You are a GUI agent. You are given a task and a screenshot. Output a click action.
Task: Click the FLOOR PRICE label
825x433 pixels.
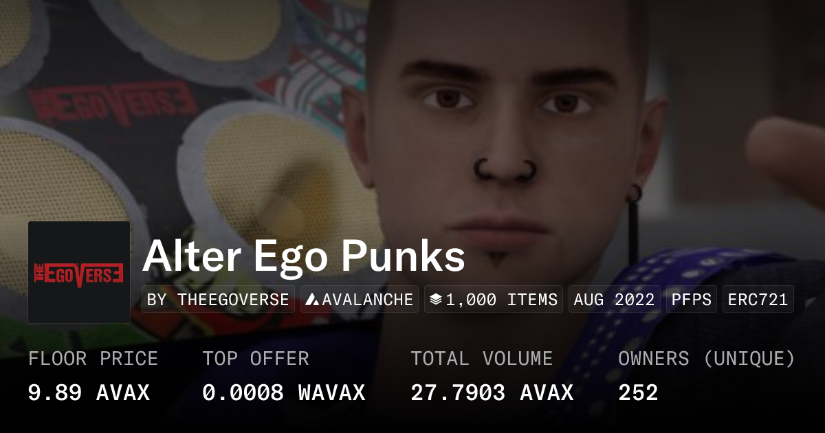(x=93, y=359)
